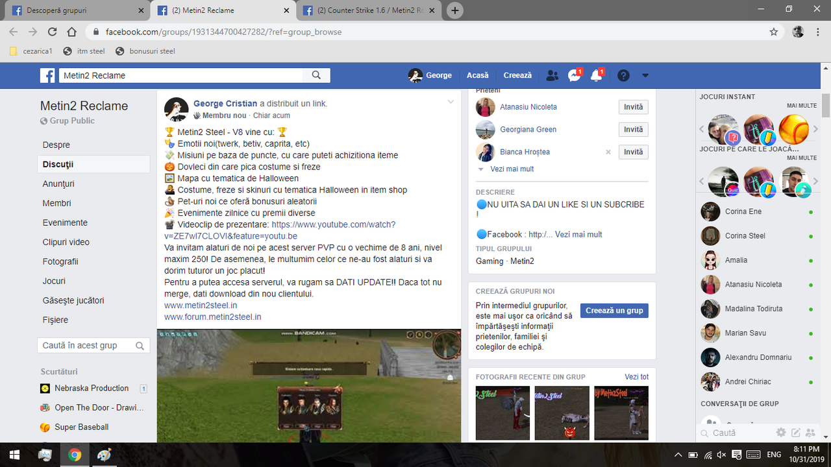Show previous instant games with left arrow
The width and height of the screenshot is (831, 467).
[702, 130]
